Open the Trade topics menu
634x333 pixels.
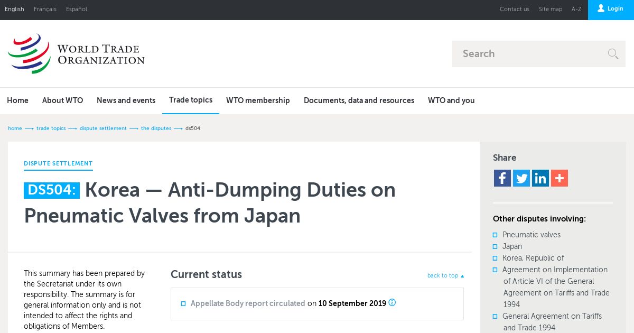point(191,100)
